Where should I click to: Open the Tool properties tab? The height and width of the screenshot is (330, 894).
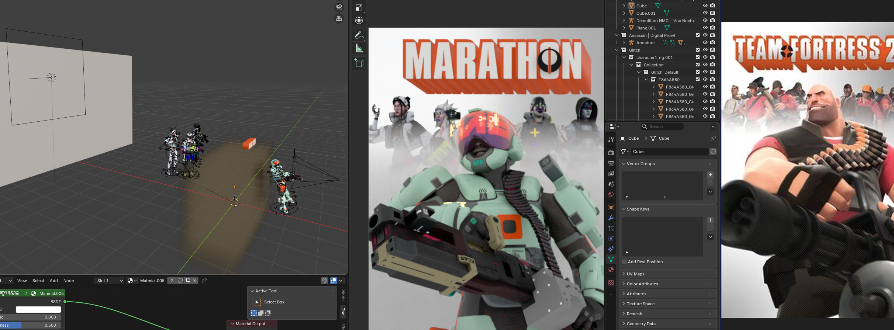(611, 139)
